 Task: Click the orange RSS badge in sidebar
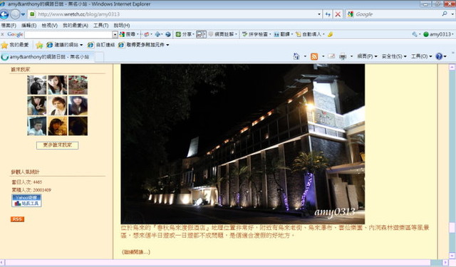pos(17,219)
